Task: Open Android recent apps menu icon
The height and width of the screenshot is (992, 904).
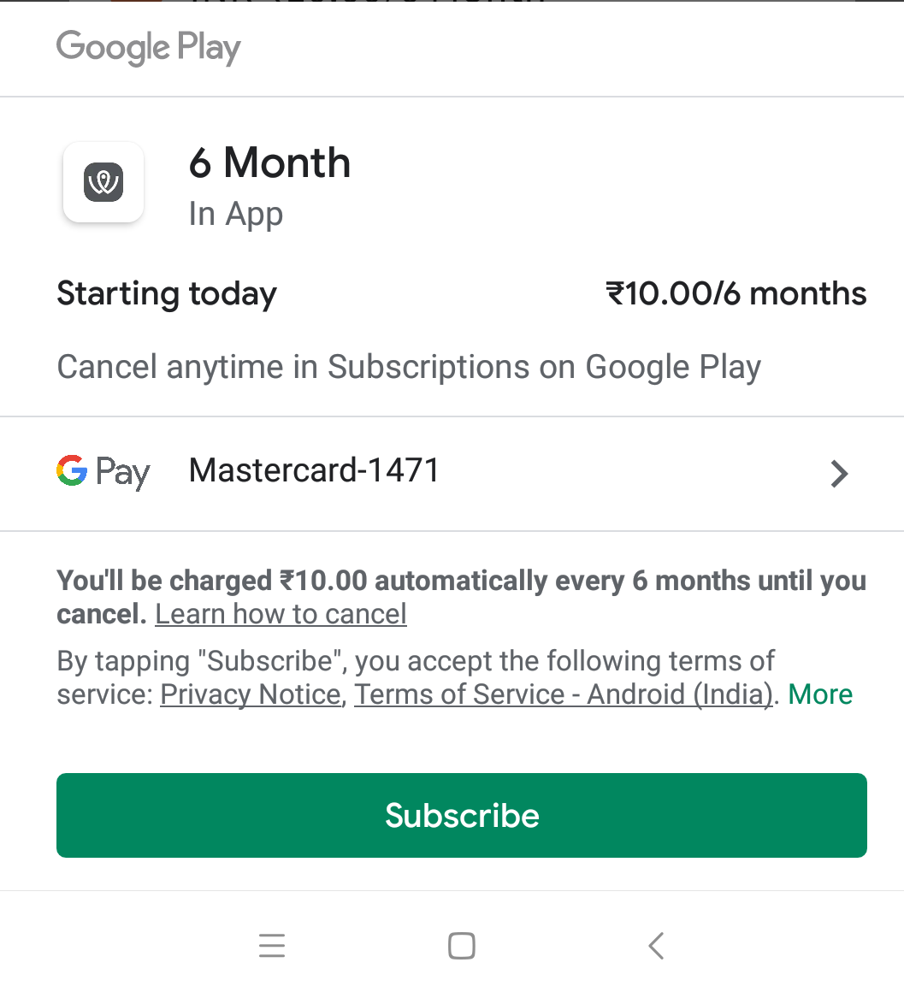Action: pos(272,946)
